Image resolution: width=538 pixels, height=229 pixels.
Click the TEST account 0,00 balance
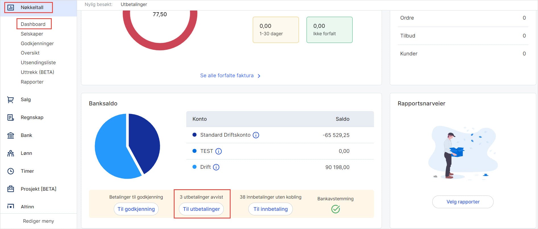click(344, 151)
